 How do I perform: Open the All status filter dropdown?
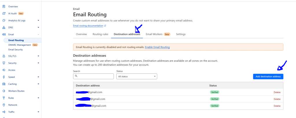point(136,76)
